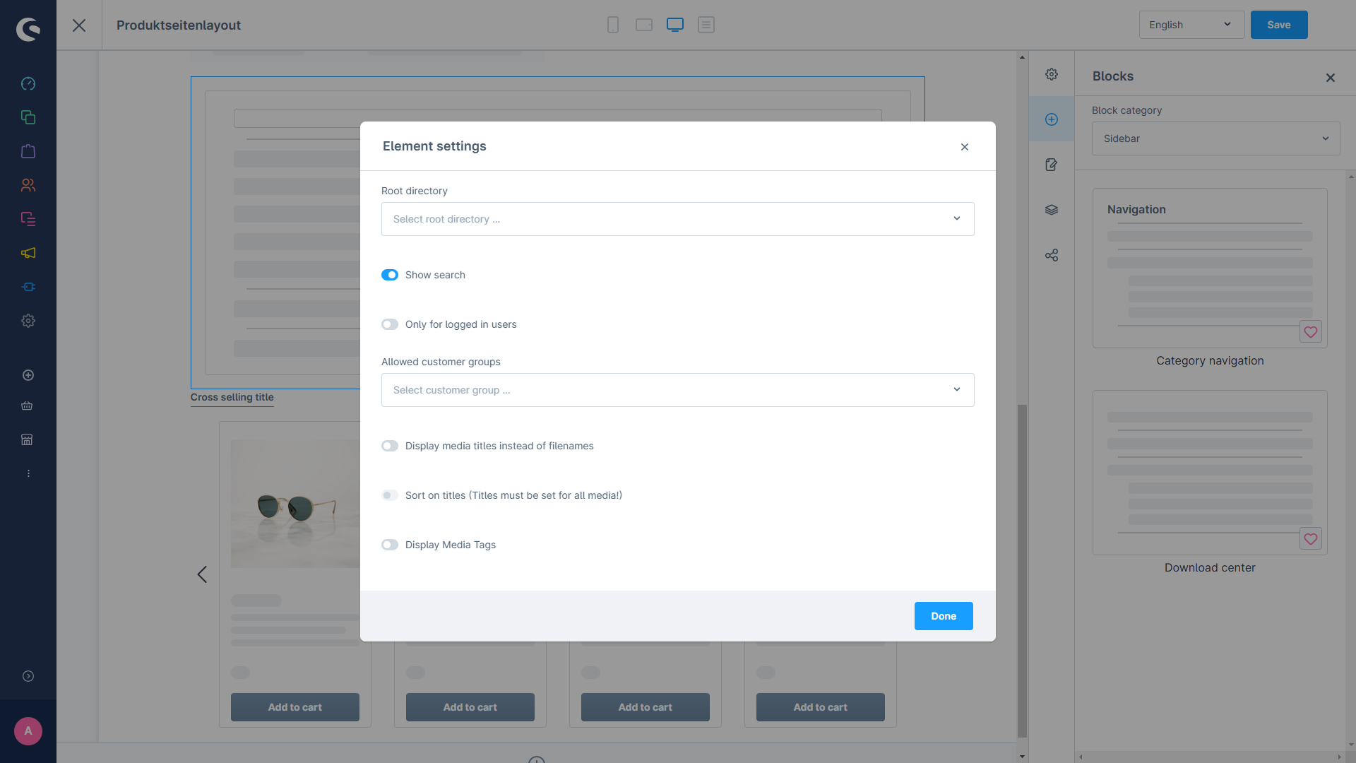Click the products/shopping bag icon
The height and width of the screenshot is (763, 1356).
tap(28, 151)
